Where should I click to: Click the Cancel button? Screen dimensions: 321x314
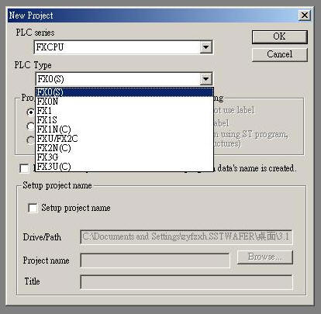click(280, 54)
